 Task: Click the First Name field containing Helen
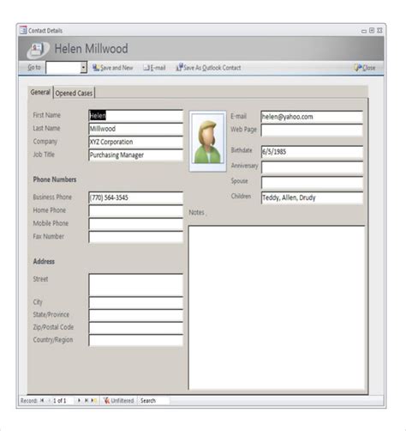(x=135, y=116)
